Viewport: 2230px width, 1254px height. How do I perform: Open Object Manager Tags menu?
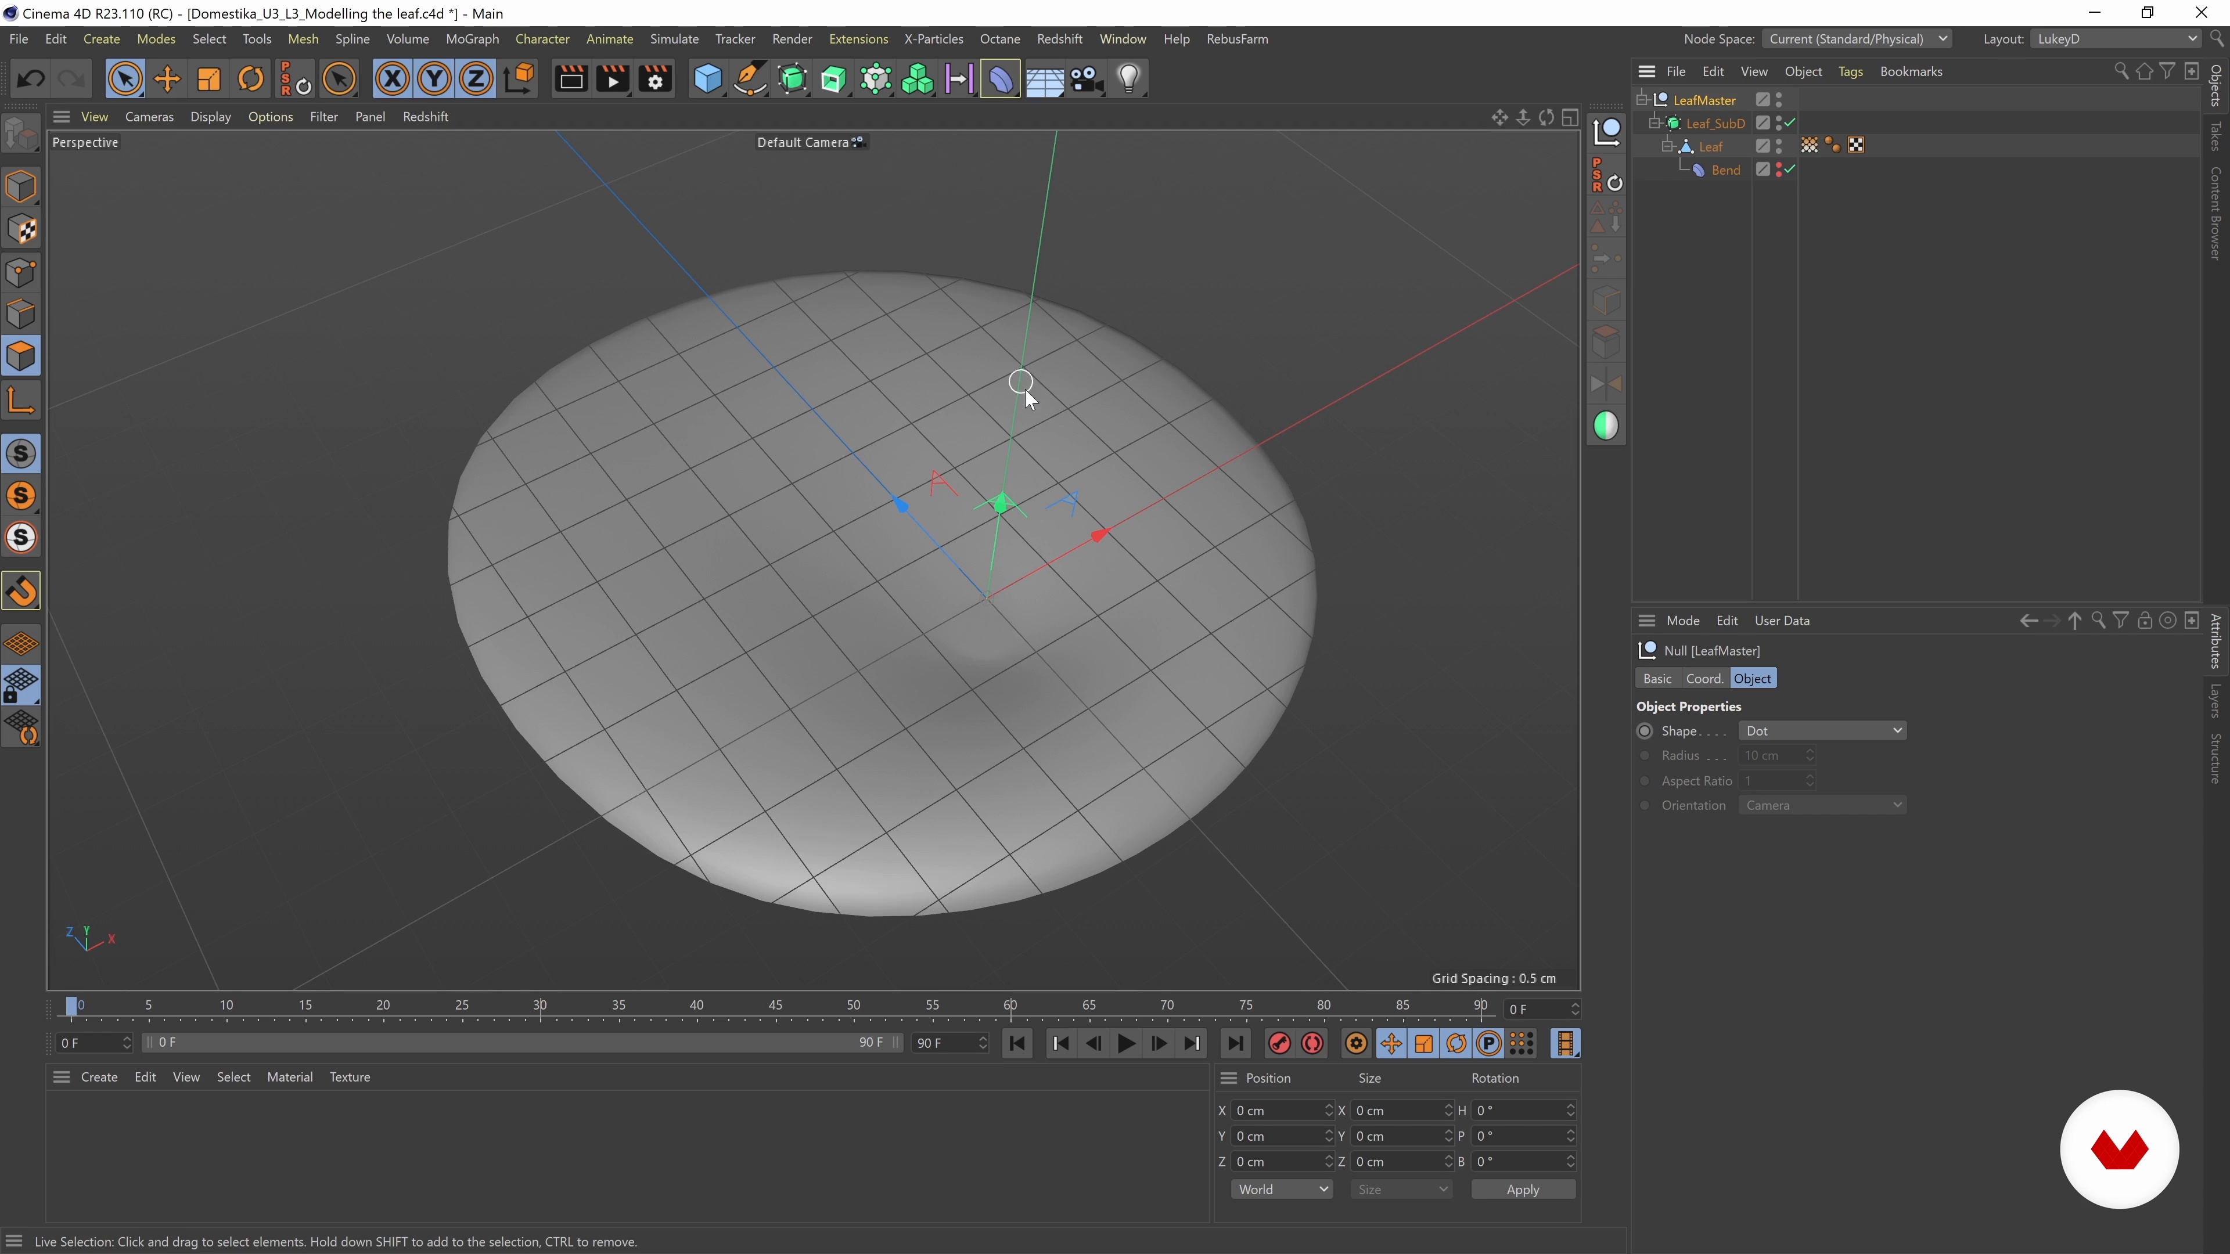click(x=1850, y=72)
